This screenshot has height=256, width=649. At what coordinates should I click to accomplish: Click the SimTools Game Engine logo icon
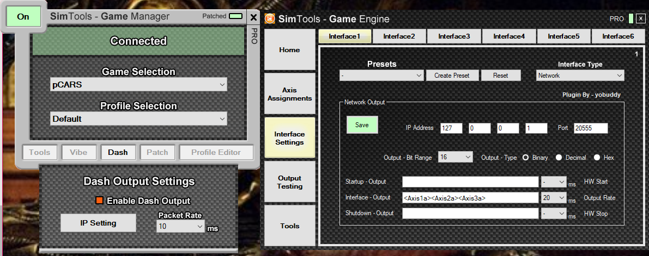270,19
